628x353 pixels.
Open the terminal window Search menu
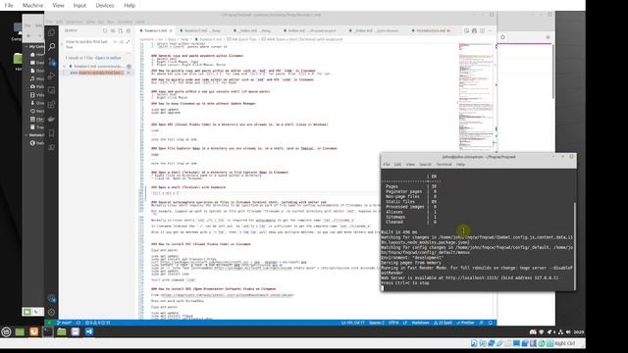(425, 165)
